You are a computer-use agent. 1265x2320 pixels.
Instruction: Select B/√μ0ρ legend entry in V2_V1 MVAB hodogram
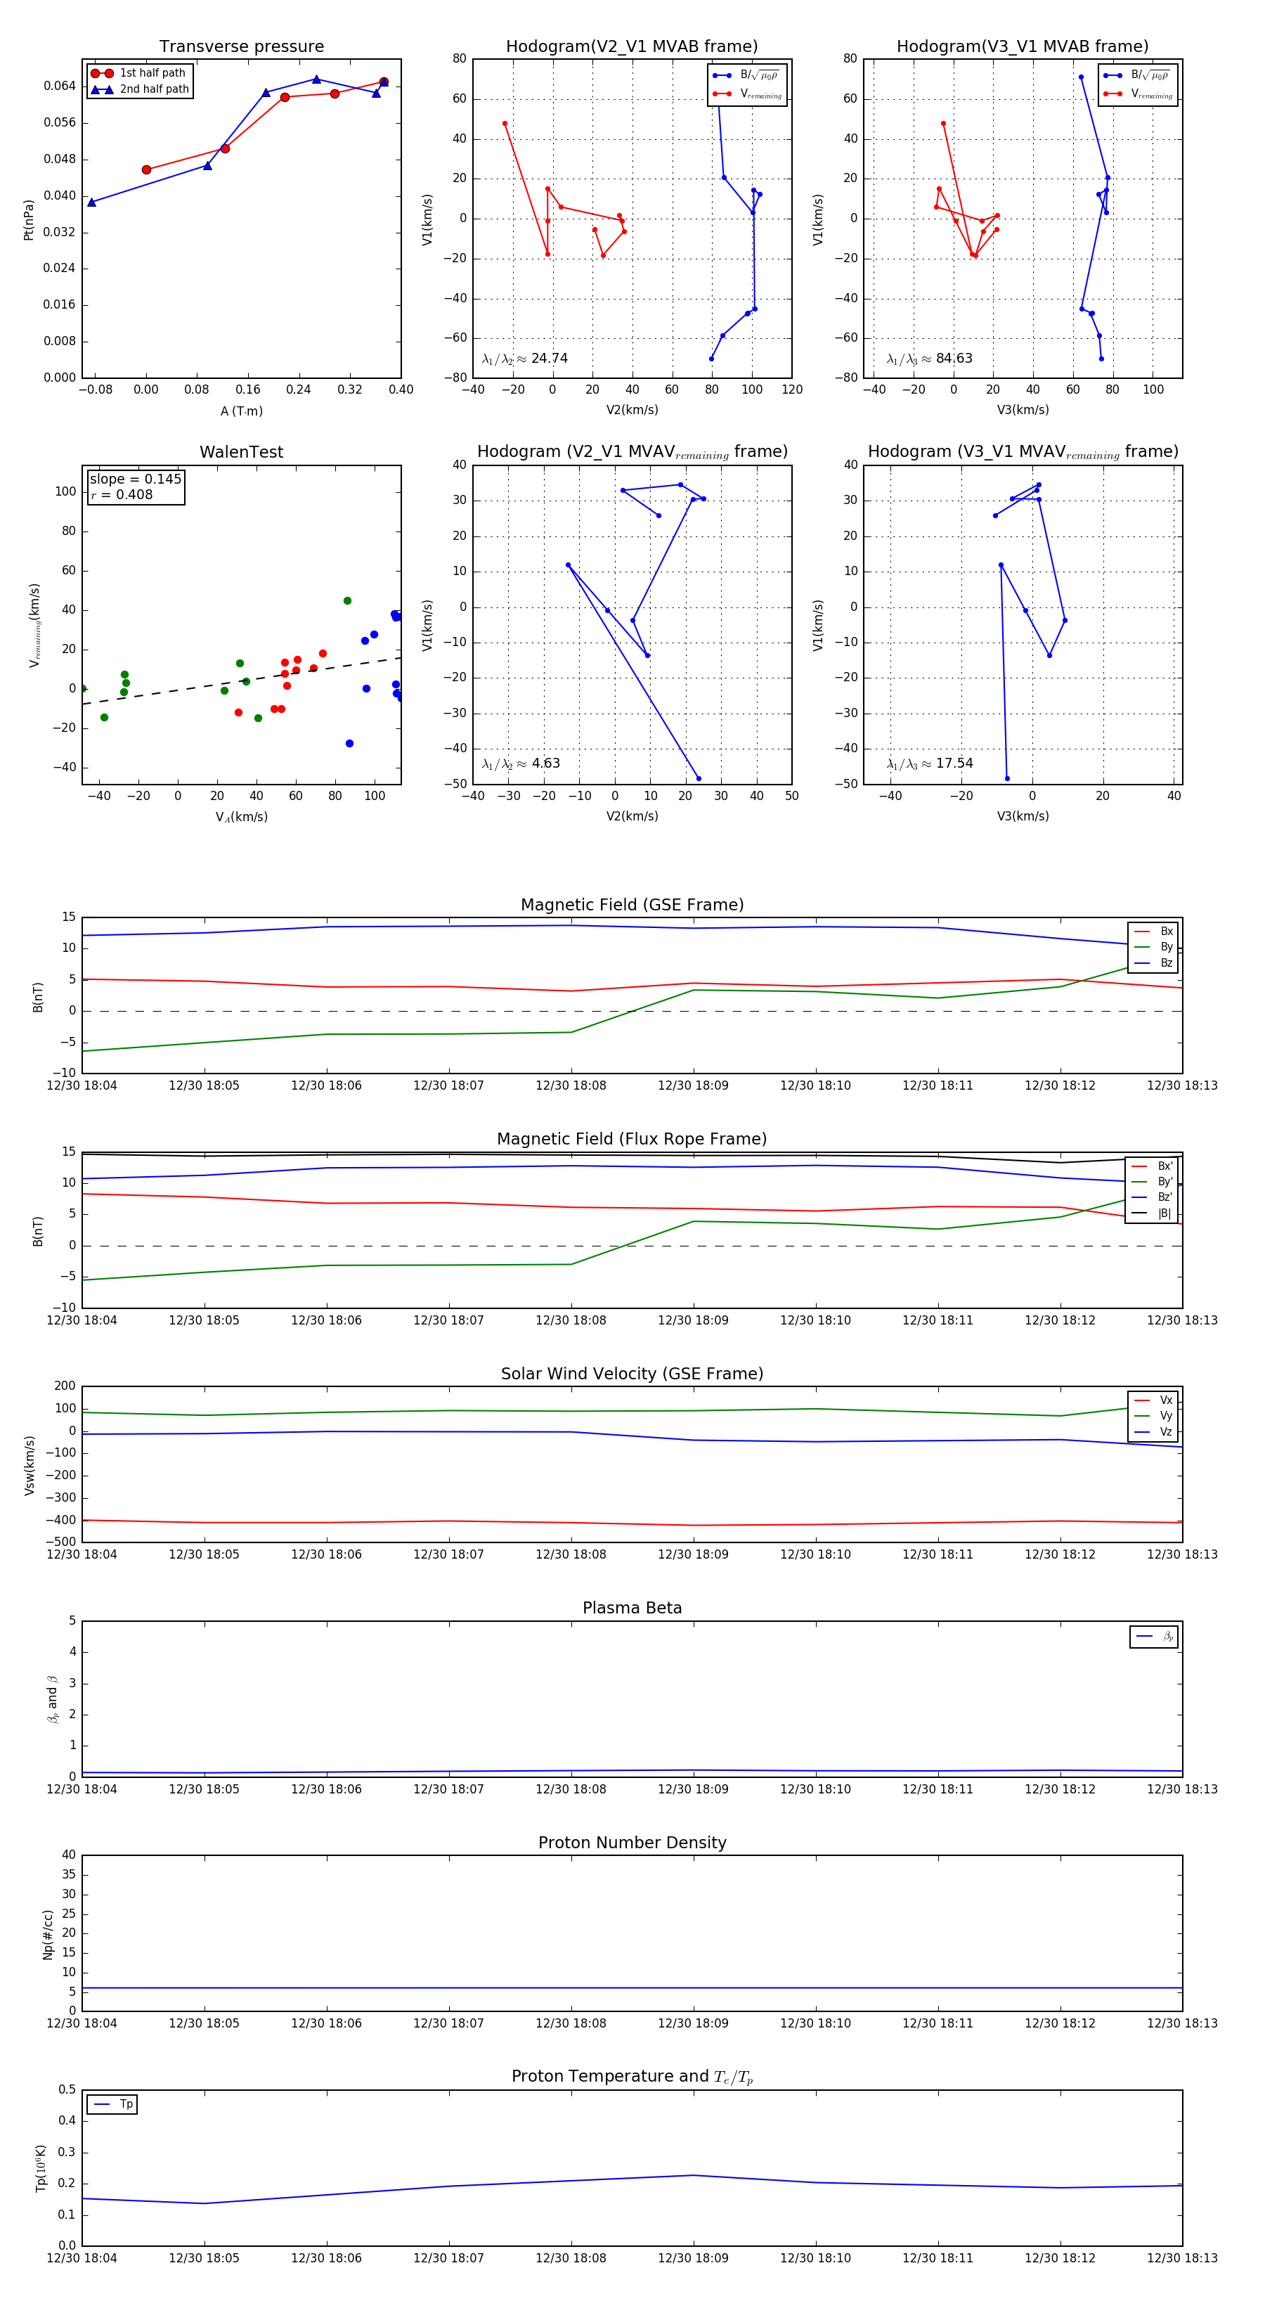pos(746,76)
